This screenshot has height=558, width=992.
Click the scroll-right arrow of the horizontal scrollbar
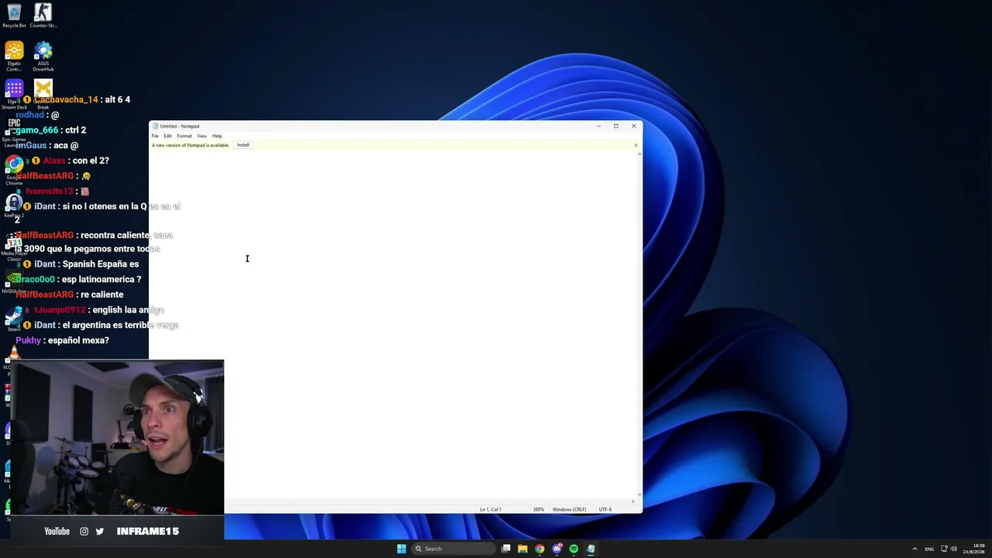pos(633,502)
